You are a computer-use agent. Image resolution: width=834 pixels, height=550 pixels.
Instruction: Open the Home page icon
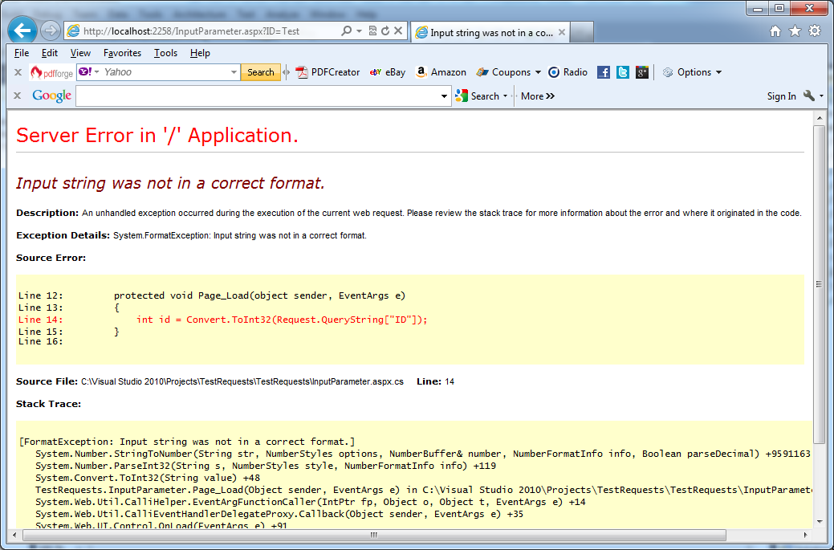(775, 31)
